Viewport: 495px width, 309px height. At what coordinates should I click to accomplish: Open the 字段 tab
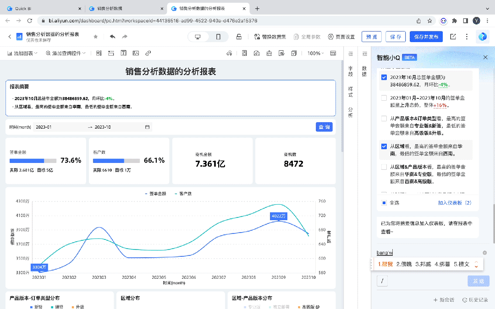coord(351,71)
